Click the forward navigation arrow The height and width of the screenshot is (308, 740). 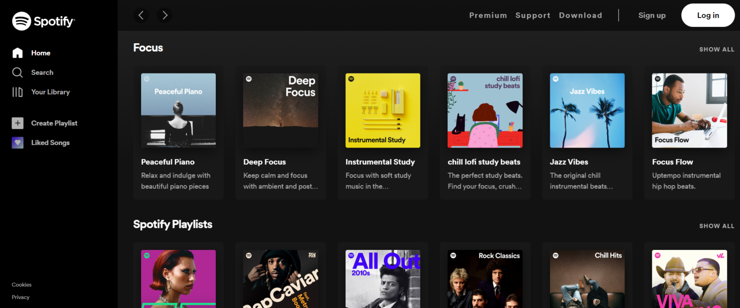coord(164,15)
